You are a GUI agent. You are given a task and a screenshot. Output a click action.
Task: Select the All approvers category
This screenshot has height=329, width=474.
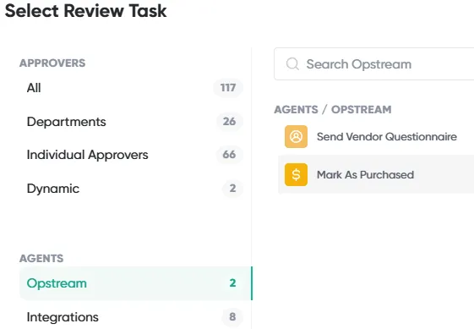[135, 88]
